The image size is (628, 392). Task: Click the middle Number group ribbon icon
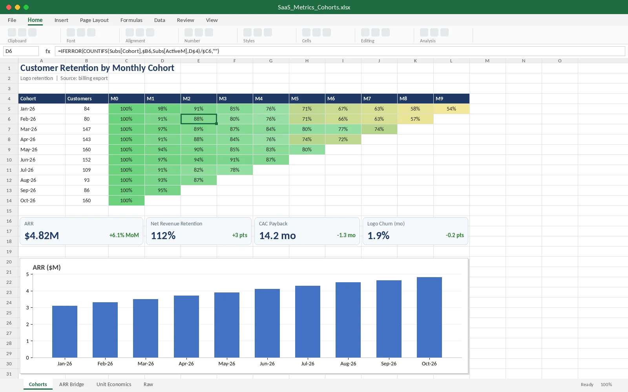(199, 33)
